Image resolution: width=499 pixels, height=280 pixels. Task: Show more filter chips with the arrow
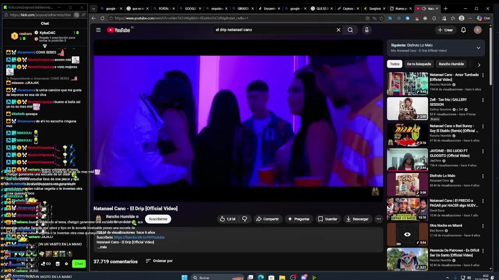tap(479, 65)
